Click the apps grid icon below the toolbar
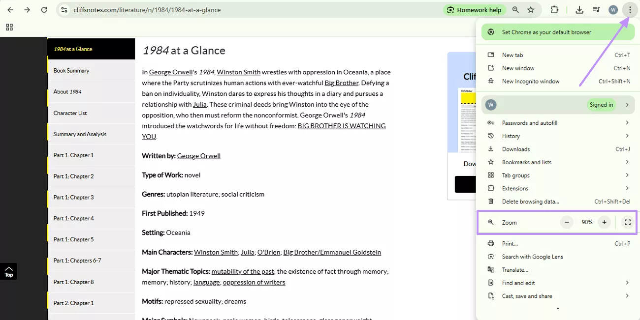Image resolution: width=640 pixels, height=320 pixels. coord(9,27)
